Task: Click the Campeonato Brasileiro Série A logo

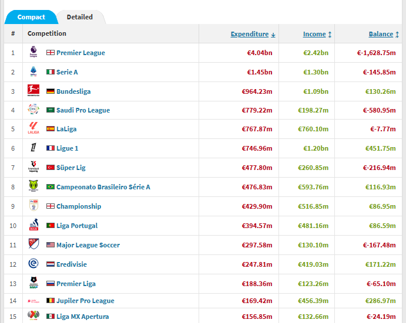Action: click(x=33, y=186)
